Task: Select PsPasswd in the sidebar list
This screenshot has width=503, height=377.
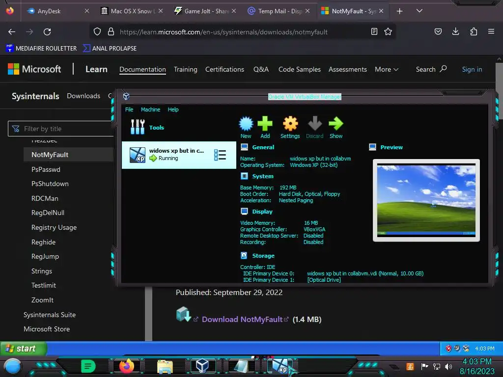Action: click(46, 169)
